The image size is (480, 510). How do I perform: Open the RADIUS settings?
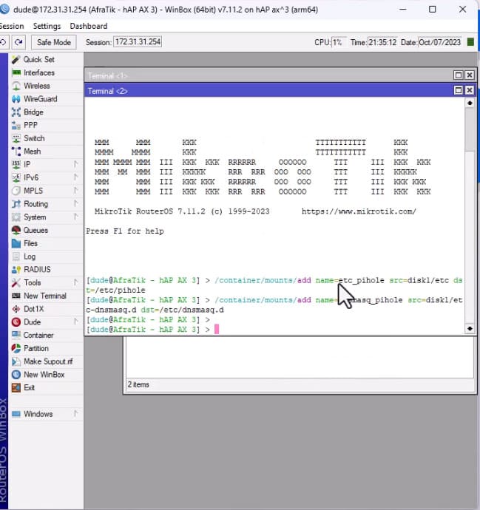(x=37, y=270)
